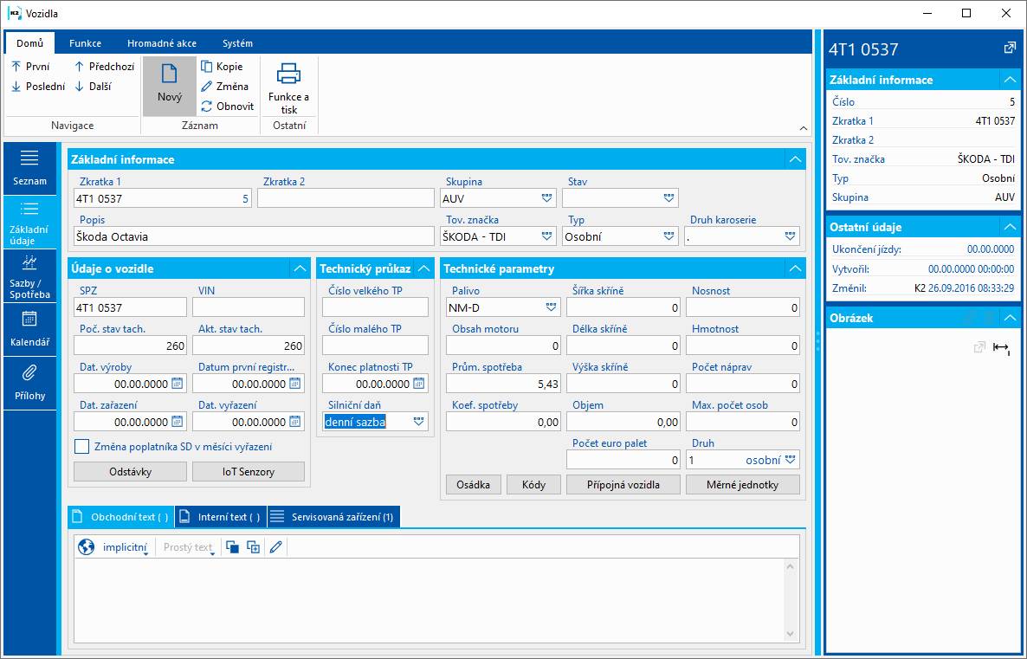Click the Prům. spotřeba field 5,43

[x=503, y=384]
